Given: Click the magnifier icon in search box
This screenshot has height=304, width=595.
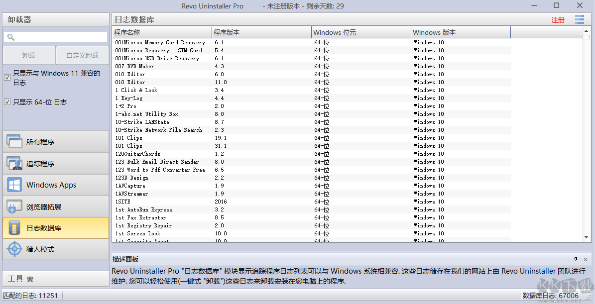Looking at the screenshot, I should point(10,37).
